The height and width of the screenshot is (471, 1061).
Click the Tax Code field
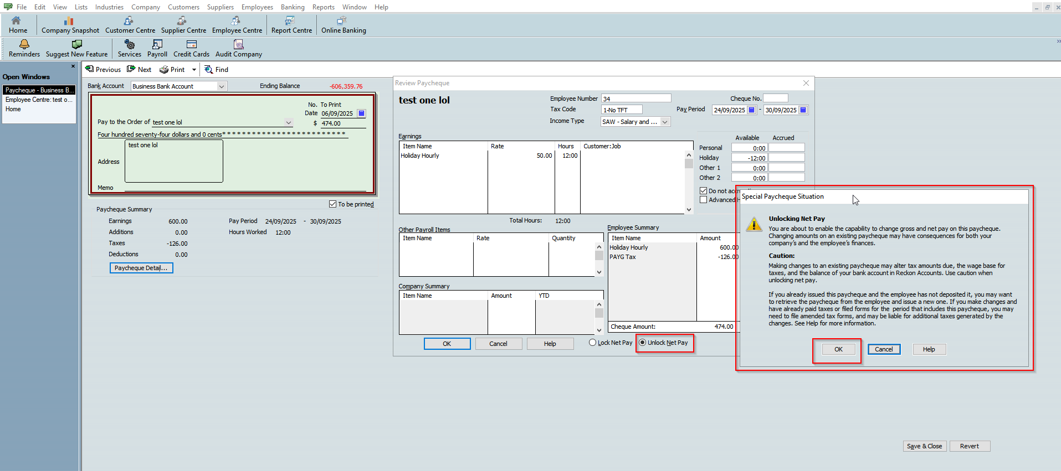coord(622,110)
